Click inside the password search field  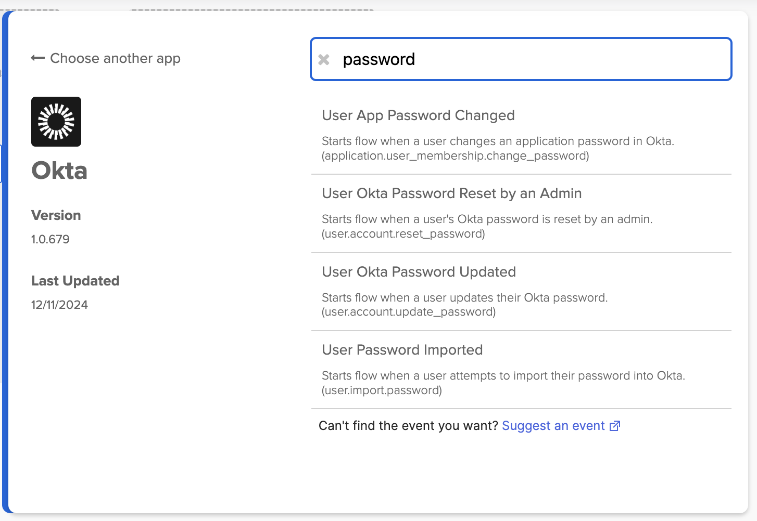[469, 59]
